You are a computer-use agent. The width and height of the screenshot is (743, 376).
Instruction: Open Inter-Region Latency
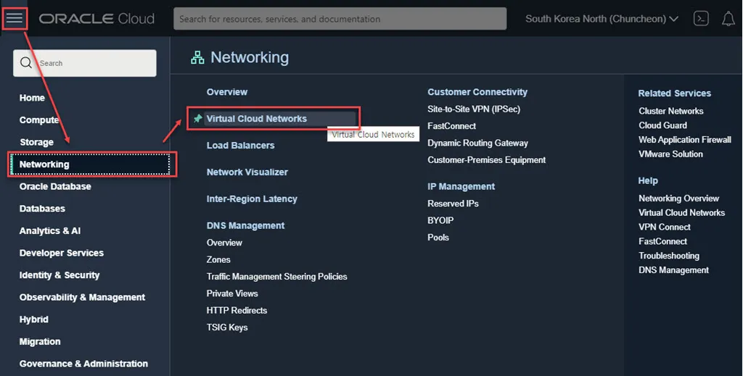tap(252, 199)
